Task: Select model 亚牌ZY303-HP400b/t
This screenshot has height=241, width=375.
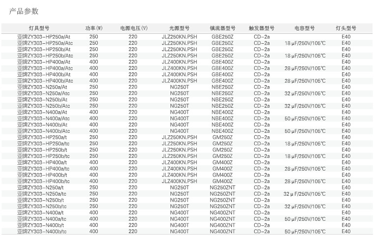Action: click(x=42, y=175)
